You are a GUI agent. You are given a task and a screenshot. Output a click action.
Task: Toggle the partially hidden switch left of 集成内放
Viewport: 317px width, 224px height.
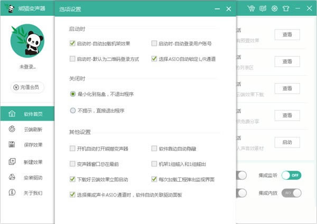point(241,193)
